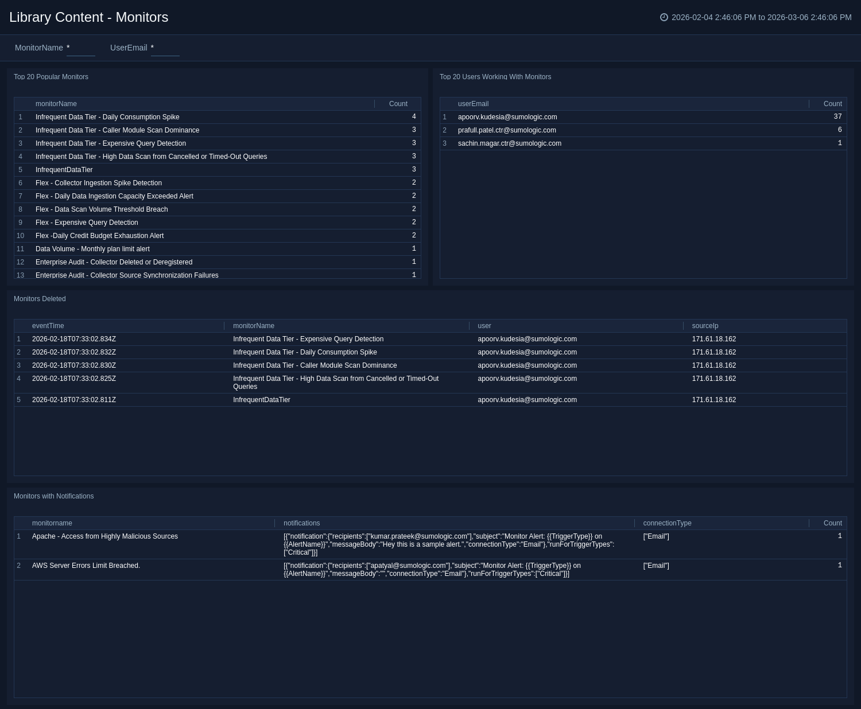861x709 pixels.
Task: Click the Top 20 Popular Monitors panel title
Action: tap(51, 77)
